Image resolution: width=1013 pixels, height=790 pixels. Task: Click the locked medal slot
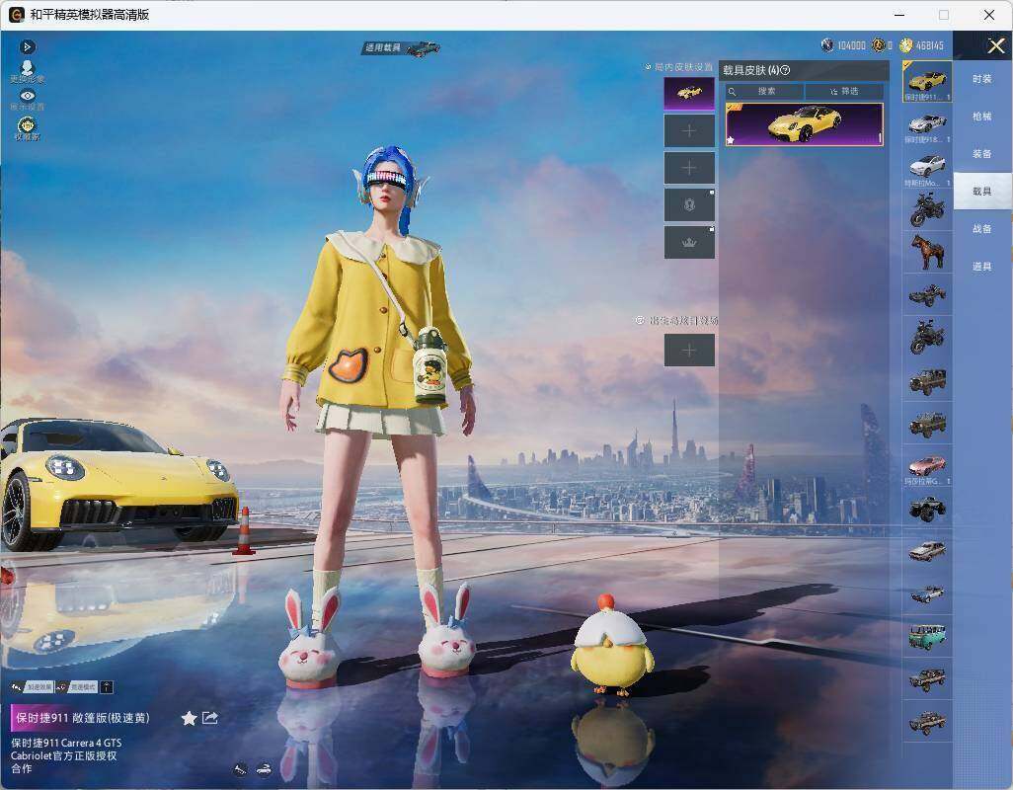pos(689,205)
